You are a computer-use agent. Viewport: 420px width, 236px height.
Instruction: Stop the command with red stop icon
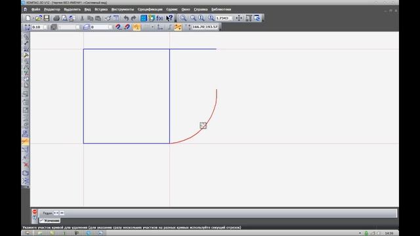click(35, 212)
